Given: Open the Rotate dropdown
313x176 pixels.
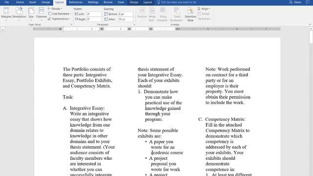Looking at the screenshot, I should 204,19.
